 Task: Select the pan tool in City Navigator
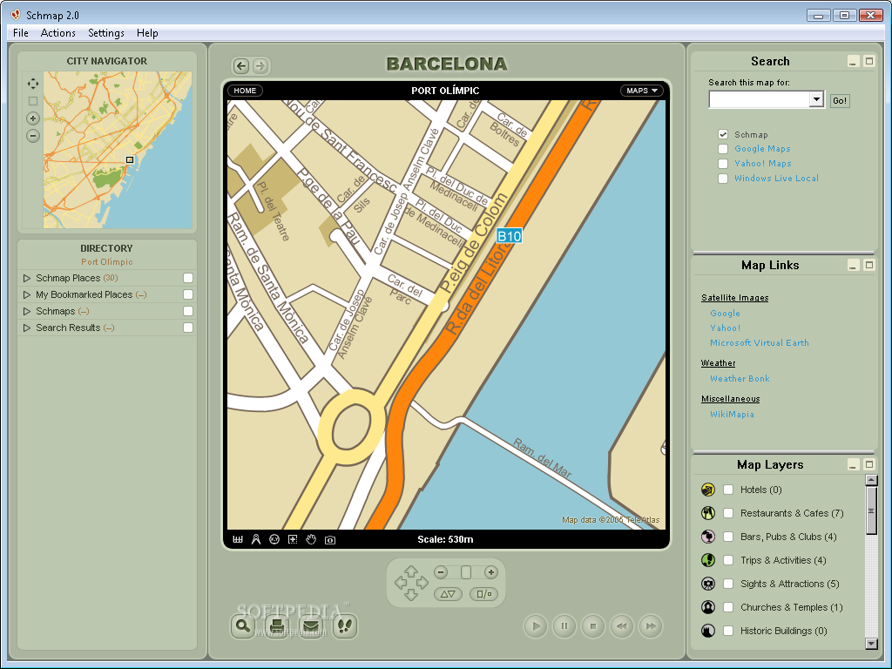(x=33, y=84)
